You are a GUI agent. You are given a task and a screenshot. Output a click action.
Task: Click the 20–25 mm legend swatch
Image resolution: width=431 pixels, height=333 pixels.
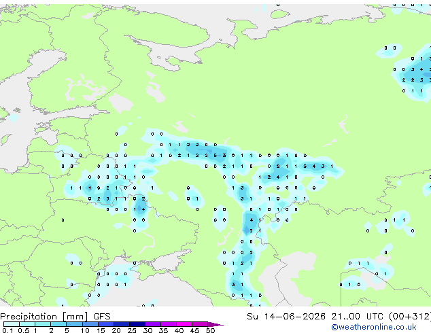click(x=122, y=324)
